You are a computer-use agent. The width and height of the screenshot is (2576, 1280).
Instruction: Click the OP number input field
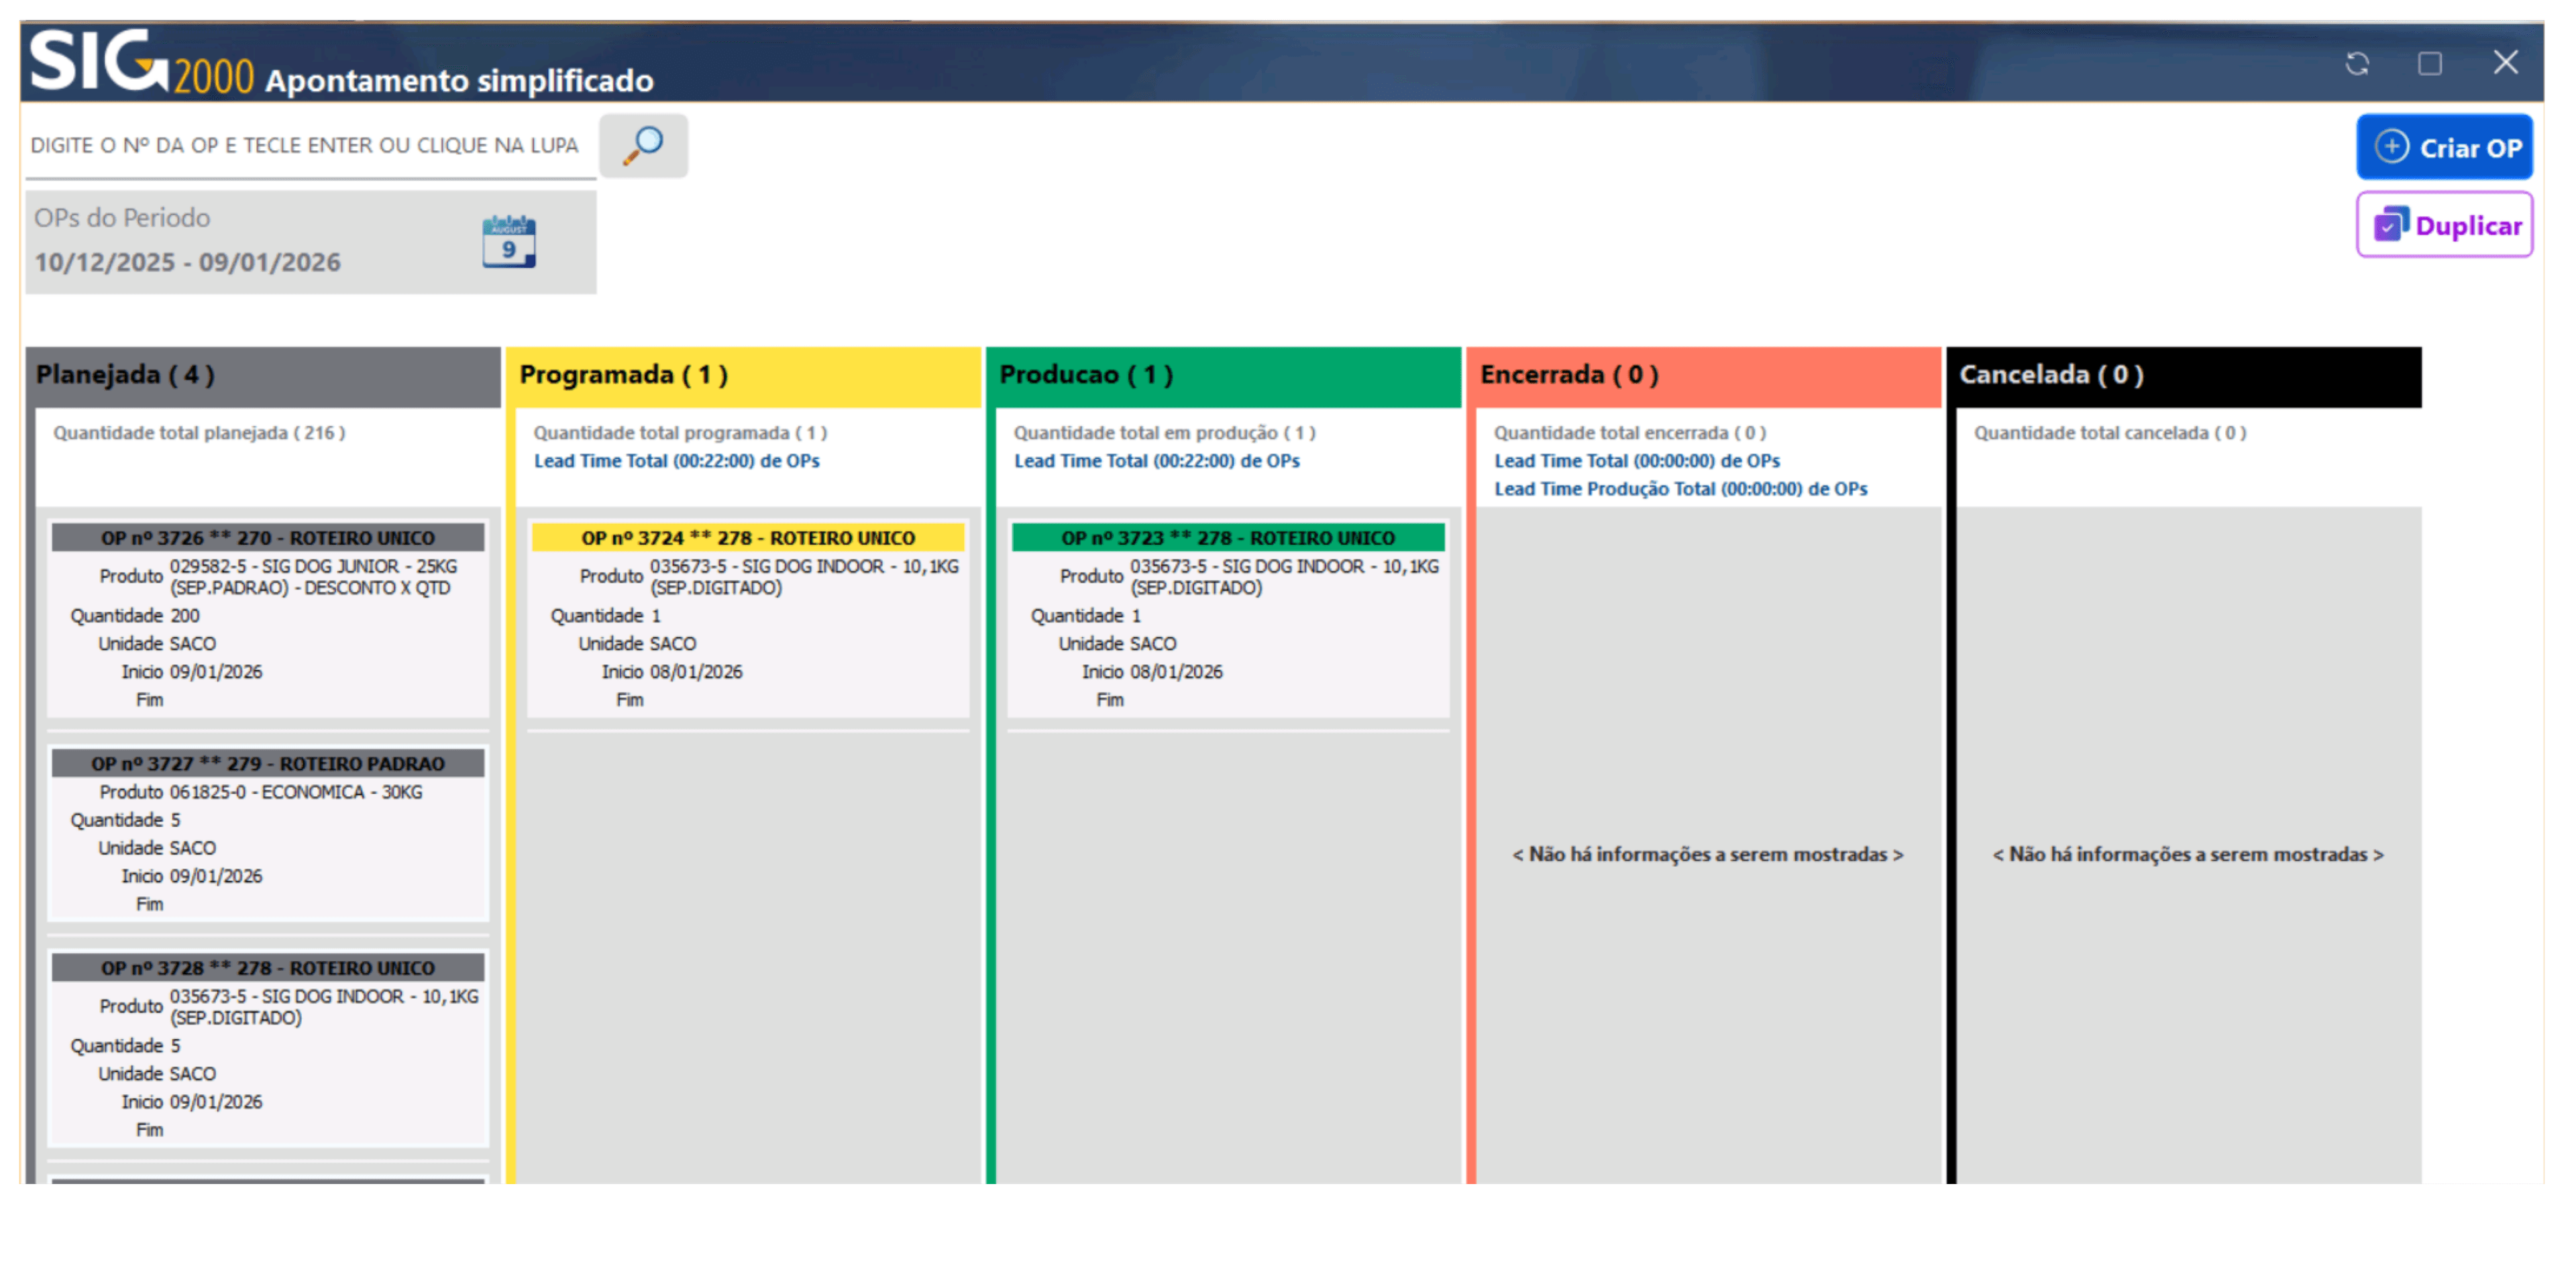[x=300, y=145]
